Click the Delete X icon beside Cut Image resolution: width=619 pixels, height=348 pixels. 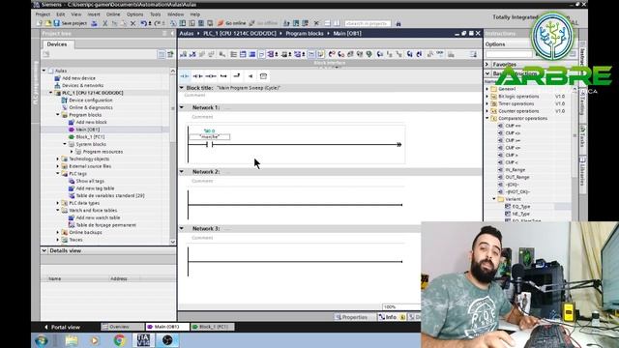coord(133,23)
